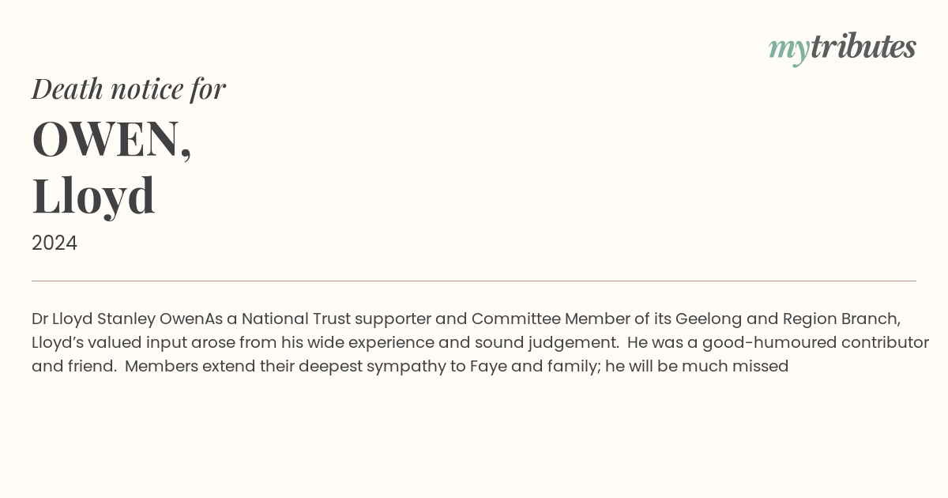Click the dark "tributes" part of logo
948x498 pixels.
pyautogui.click(x=863, y=46)
